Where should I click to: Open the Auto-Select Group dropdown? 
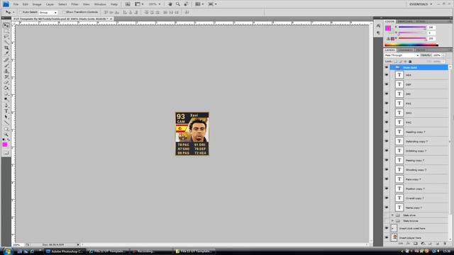pyautogui.click(x=48, y=13)
